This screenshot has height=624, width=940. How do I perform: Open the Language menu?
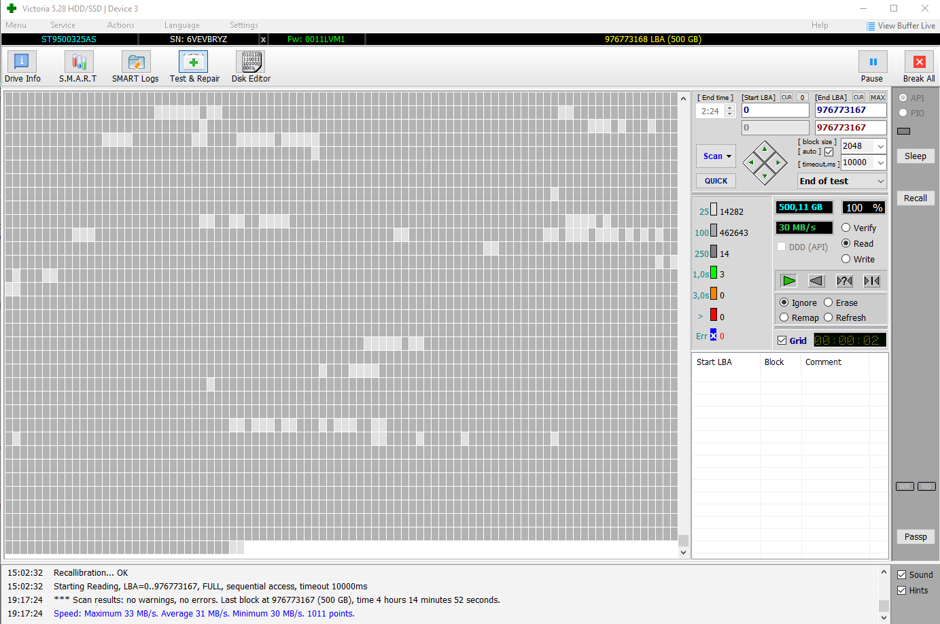pyautogui.click(x=181, y=25)
